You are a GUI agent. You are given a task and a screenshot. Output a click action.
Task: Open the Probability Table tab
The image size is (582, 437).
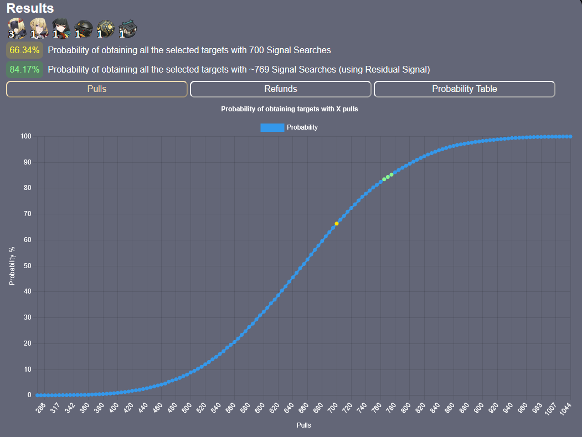coord(465,89)
